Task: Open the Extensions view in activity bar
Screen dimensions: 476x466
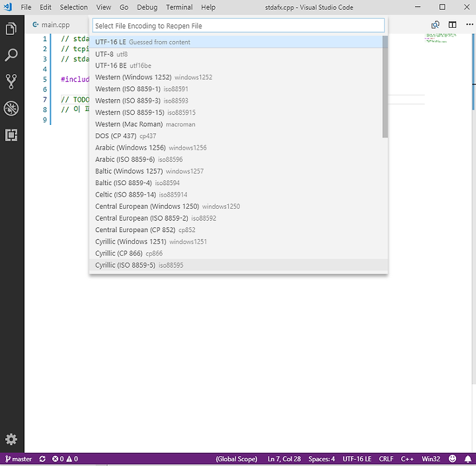Action: click(x=11, y=135)
